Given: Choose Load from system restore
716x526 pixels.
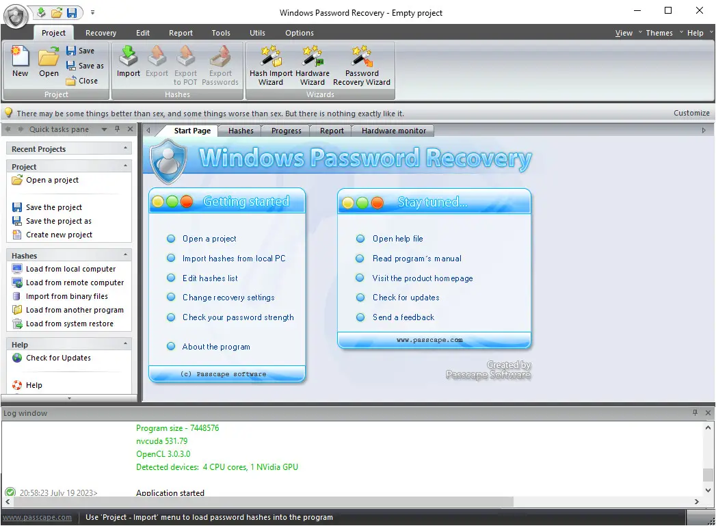Looking at the screenshot, I should (x=63, y=324).
